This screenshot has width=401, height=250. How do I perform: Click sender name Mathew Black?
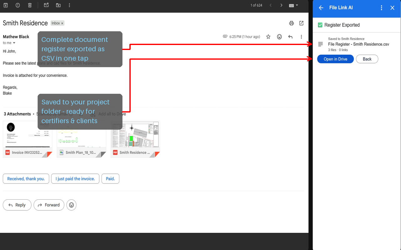(16, 37)
